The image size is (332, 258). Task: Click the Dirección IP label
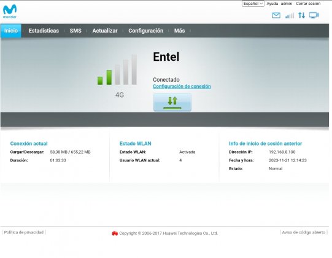coord(241,152)
